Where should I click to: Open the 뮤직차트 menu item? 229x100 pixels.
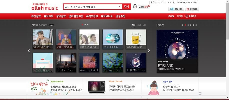48,16
